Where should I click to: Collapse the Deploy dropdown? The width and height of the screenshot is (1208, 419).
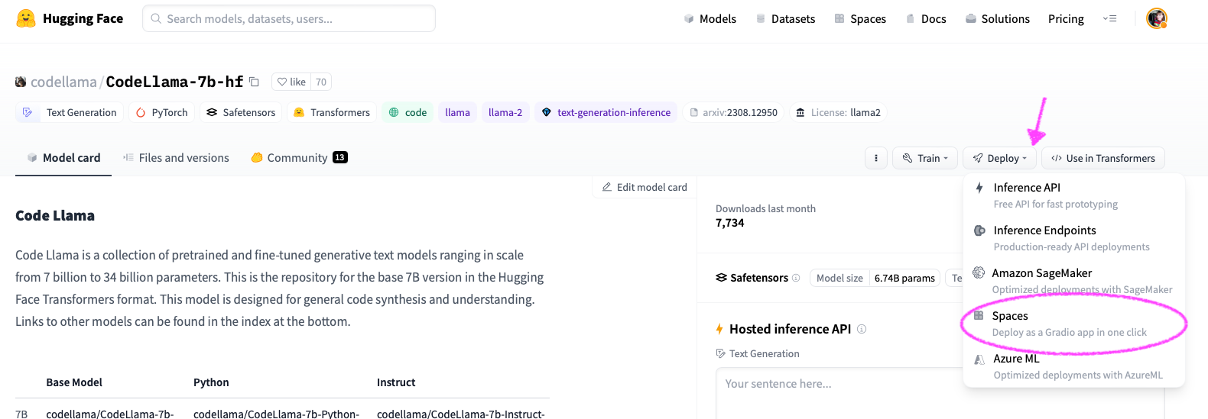pyautogui.click(x=999, y=158)
